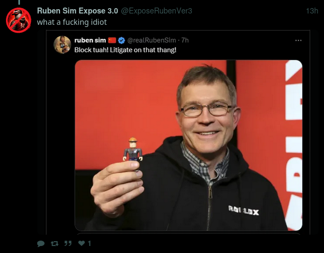
Task: Open ruben sim's round profile picture
Action: (x=62, y=45)
